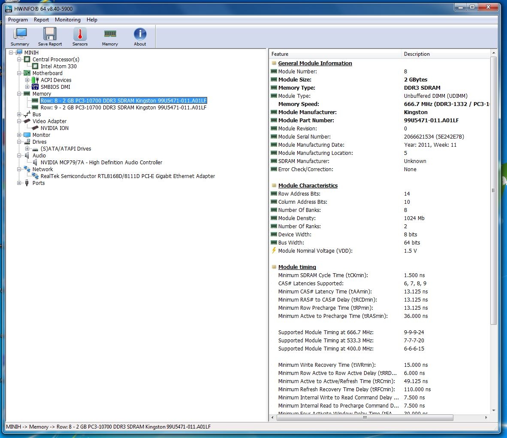Click the Module Serial Number row
The width and height of the screenshot is (507, 438).
(x=380, y=136)
